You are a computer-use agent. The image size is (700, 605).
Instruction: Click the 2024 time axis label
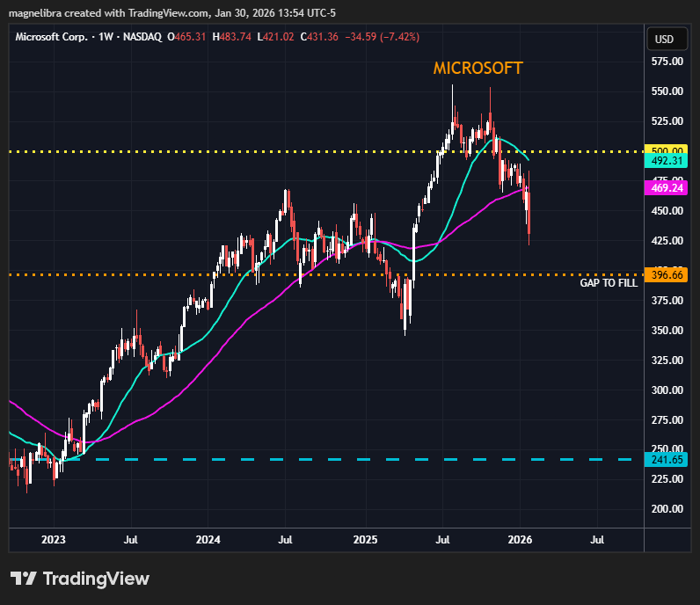click(x=208, y=540)
